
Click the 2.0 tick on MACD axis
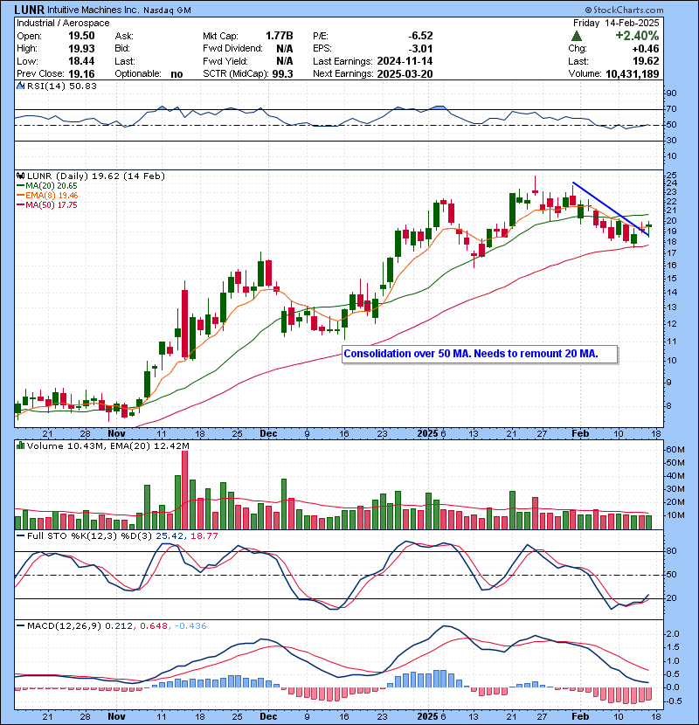click(673, 634)
